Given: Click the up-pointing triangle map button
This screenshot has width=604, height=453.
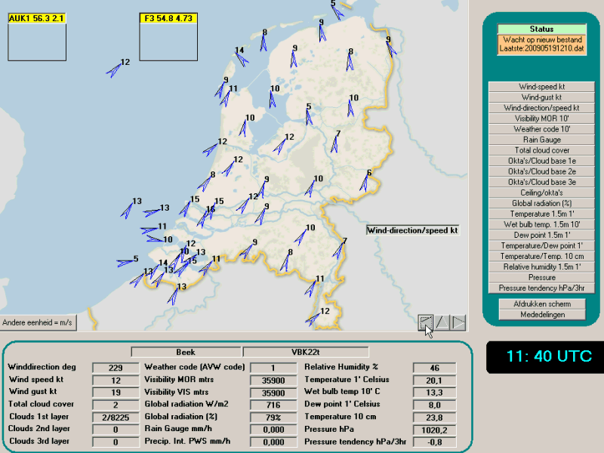Looking at the screenshot, I should pyautogui.click(x=442, y=322).
